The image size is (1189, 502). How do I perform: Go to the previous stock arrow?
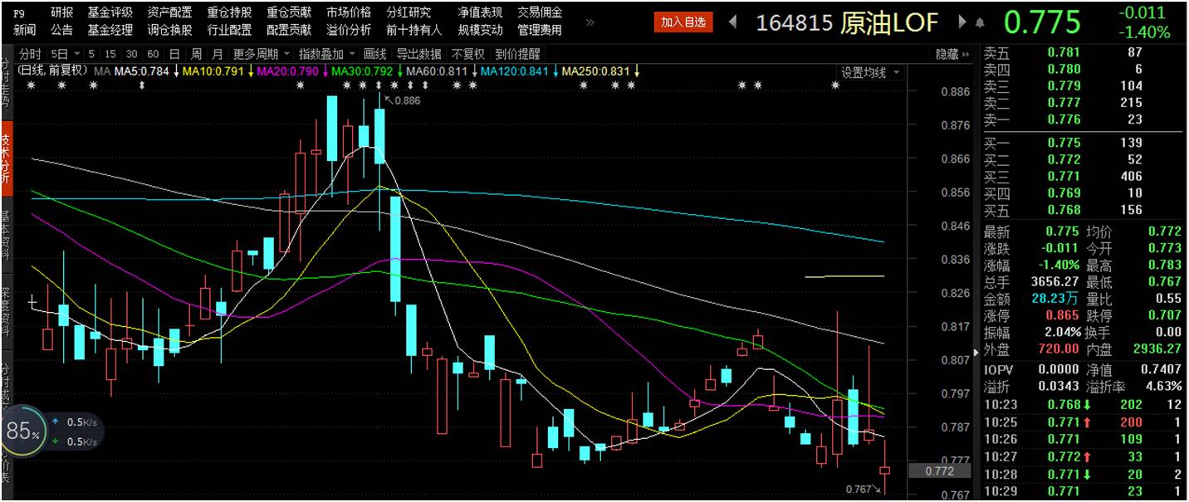(x=733, y=22)
